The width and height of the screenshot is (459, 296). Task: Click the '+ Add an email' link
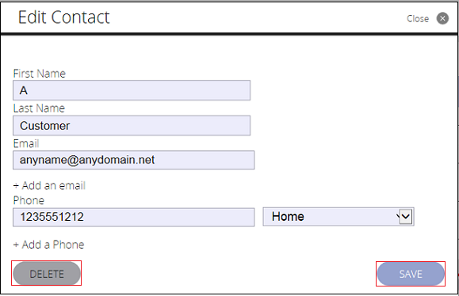pos(49,185)
